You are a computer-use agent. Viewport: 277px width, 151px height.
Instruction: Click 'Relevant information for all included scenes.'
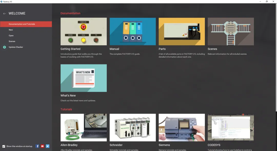(227, 54)
